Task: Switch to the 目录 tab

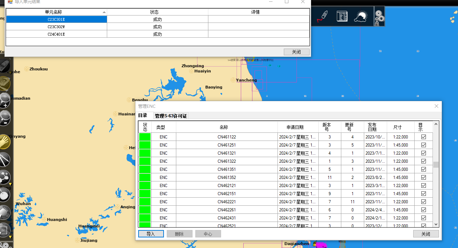Action: pos(143,116)
